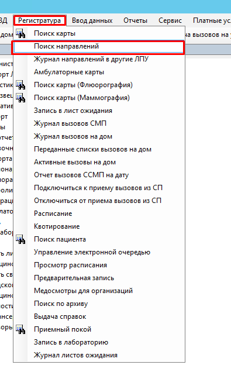Click the icon beside Поиск карты
The height and width of the screenshot is (365, 231).
click(x=20, y=33)
